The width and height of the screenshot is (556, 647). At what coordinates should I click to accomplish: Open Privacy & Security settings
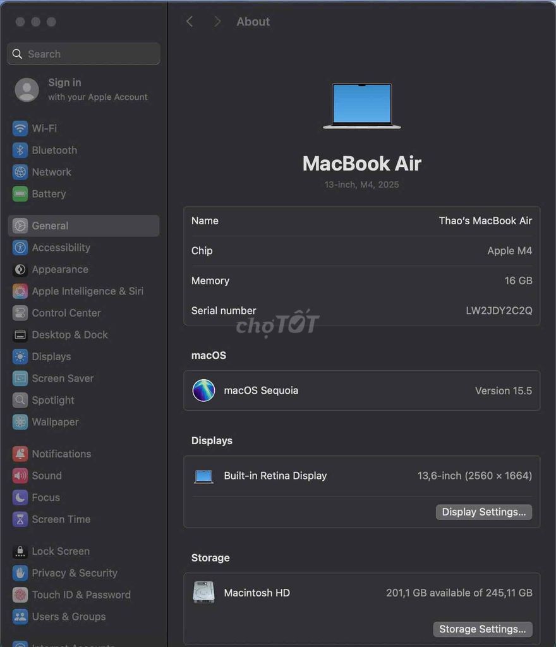(20, 573)
